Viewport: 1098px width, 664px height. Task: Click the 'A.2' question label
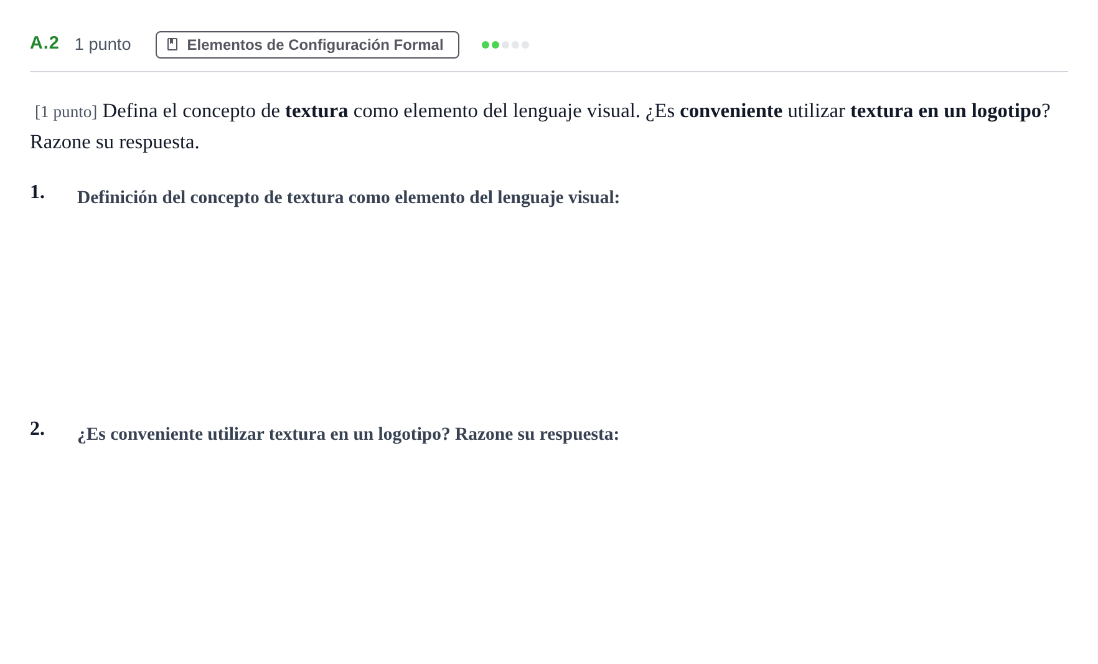(45, 43)
